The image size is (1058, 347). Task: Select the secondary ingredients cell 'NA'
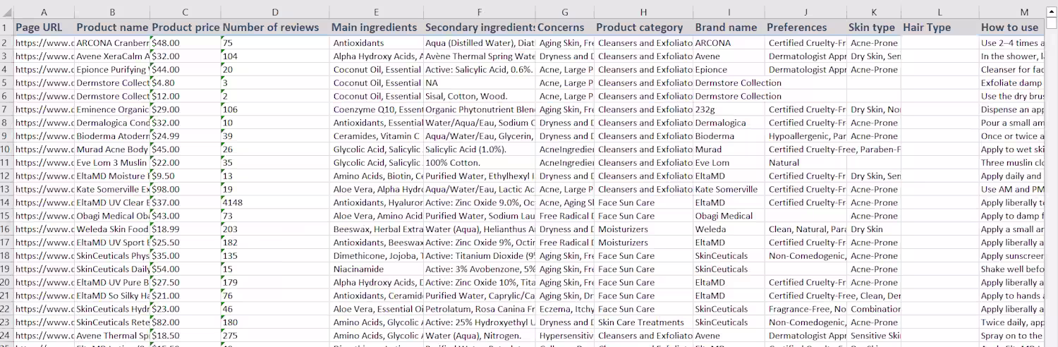pyautogui.click(x=480, y=83)
